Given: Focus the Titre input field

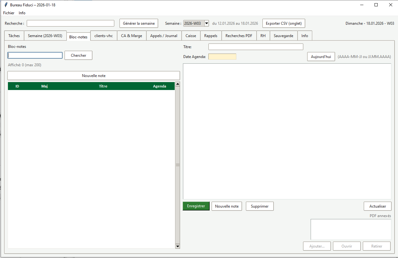Looking at the screenshot, I should (256, 47).
